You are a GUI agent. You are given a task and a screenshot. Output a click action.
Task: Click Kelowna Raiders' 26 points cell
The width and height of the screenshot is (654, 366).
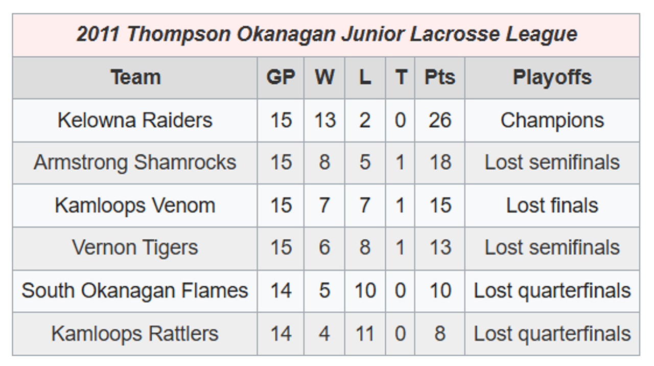(x=439, y=120)
